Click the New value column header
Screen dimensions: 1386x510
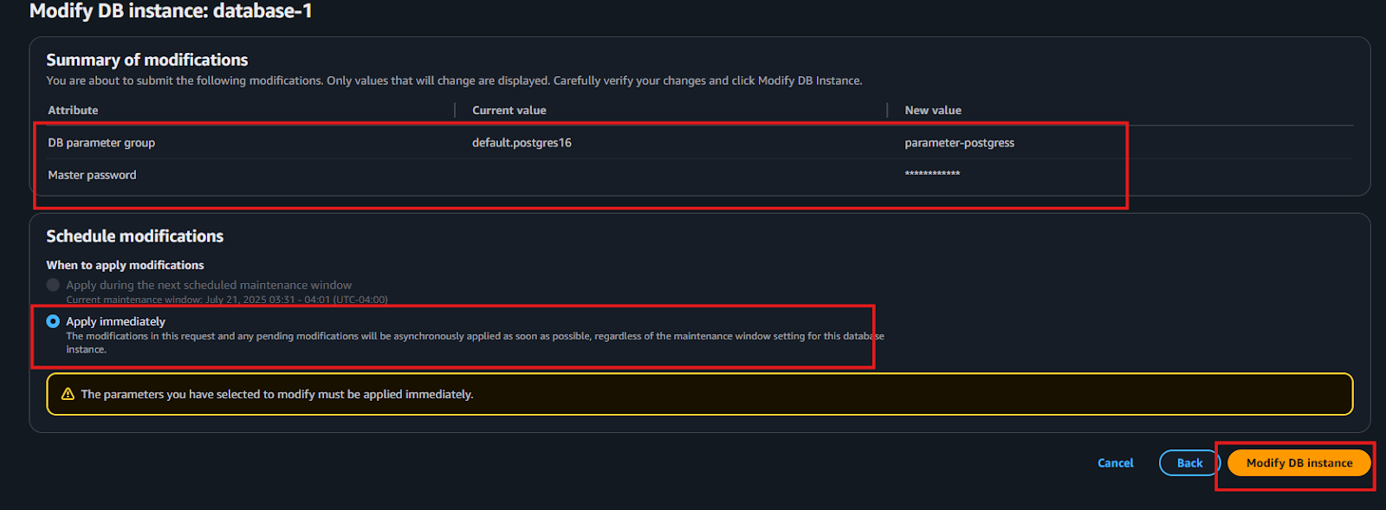[933, 110]
